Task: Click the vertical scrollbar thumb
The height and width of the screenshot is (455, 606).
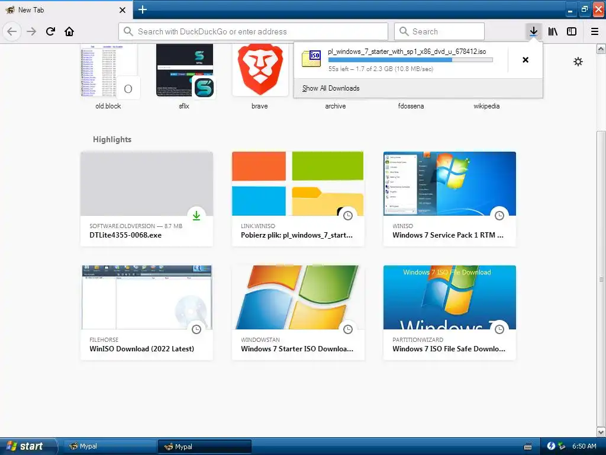Action: tap(601, 278)
